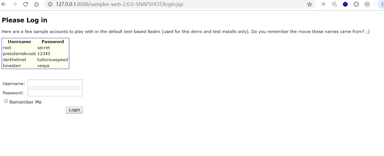Focus the Password input field
This screenshot has height=156, width=384.
[x=55, y=93]
